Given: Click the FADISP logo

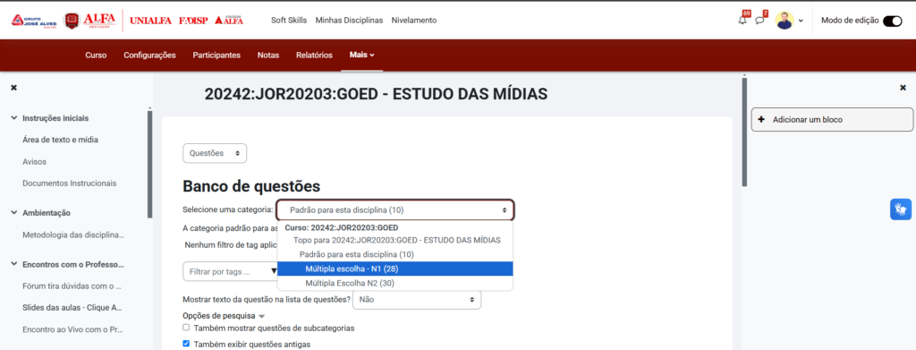Looking at the screenshot, I should coord(193,21).
